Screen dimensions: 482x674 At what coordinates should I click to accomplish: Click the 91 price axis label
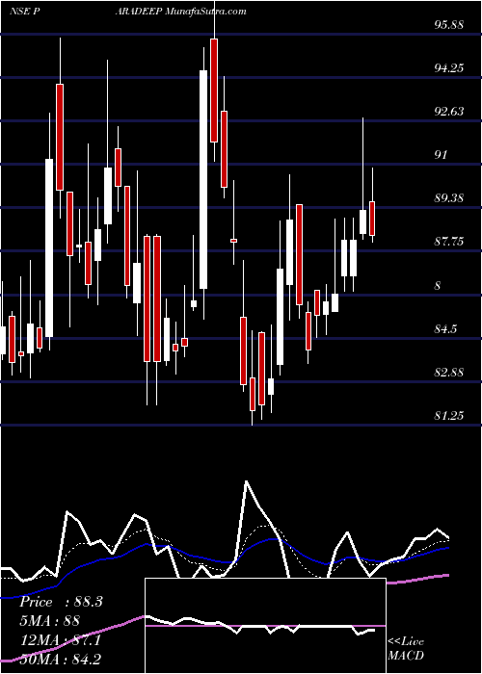(442, 155)
